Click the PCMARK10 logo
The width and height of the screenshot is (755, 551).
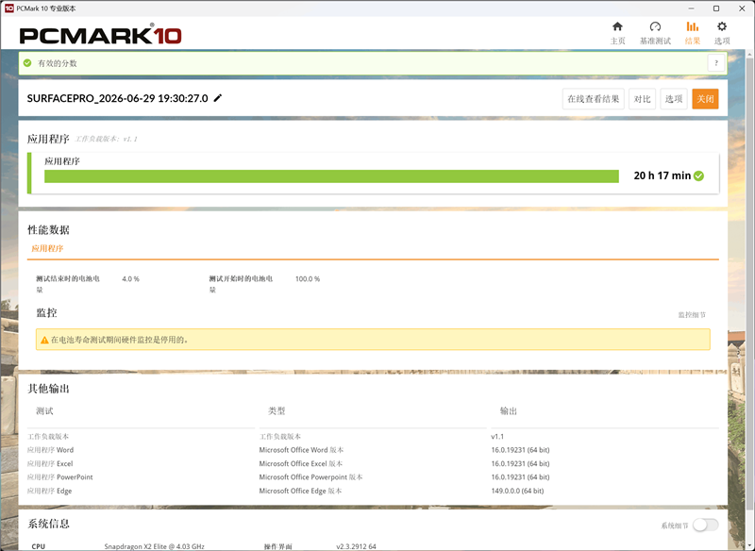pyautogui.click(x=100, y=35)
